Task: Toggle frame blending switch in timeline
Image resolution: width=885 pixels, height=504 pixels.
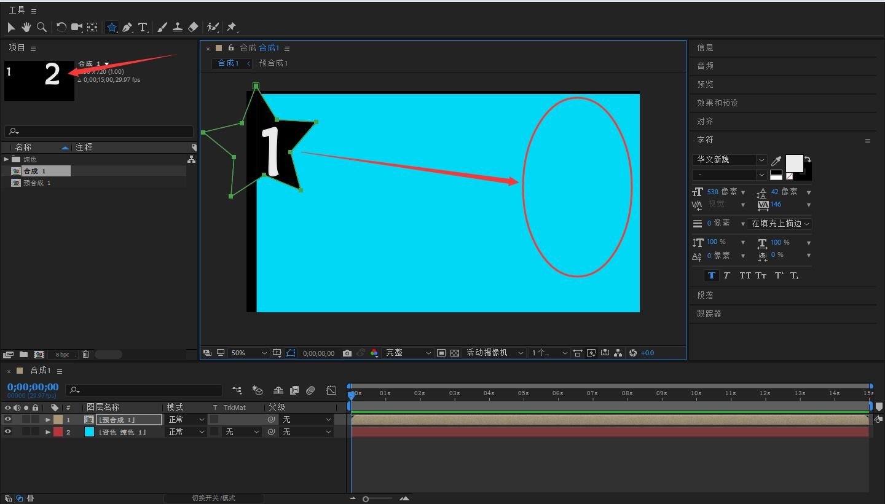Action: tap(294, 390)
